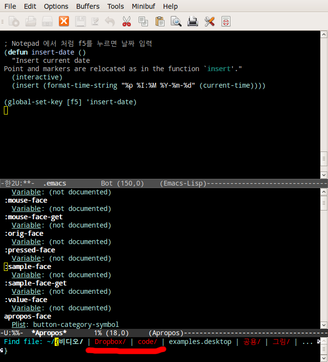Undo with the curved arrow icon
The image size is (328, 362).
click(110, 21)
